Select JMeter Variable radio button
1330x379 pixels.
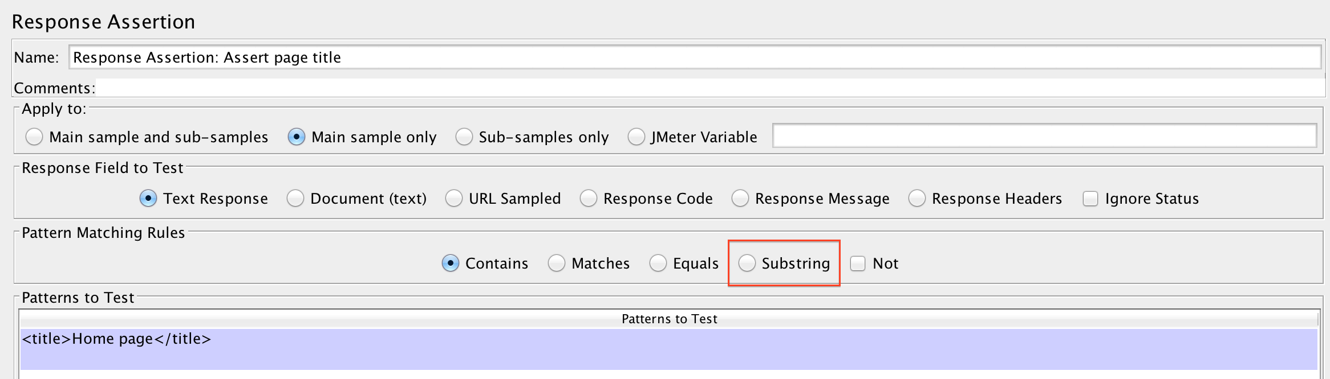(636, 137)
